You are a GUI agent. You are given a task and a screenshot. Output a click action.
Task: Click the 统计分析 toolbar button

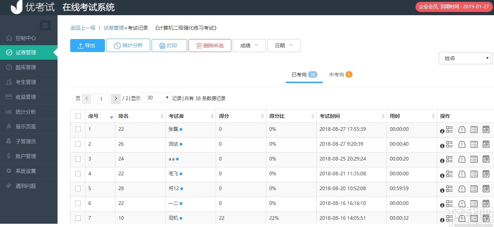pyautogui.click(x=128, y=46)
